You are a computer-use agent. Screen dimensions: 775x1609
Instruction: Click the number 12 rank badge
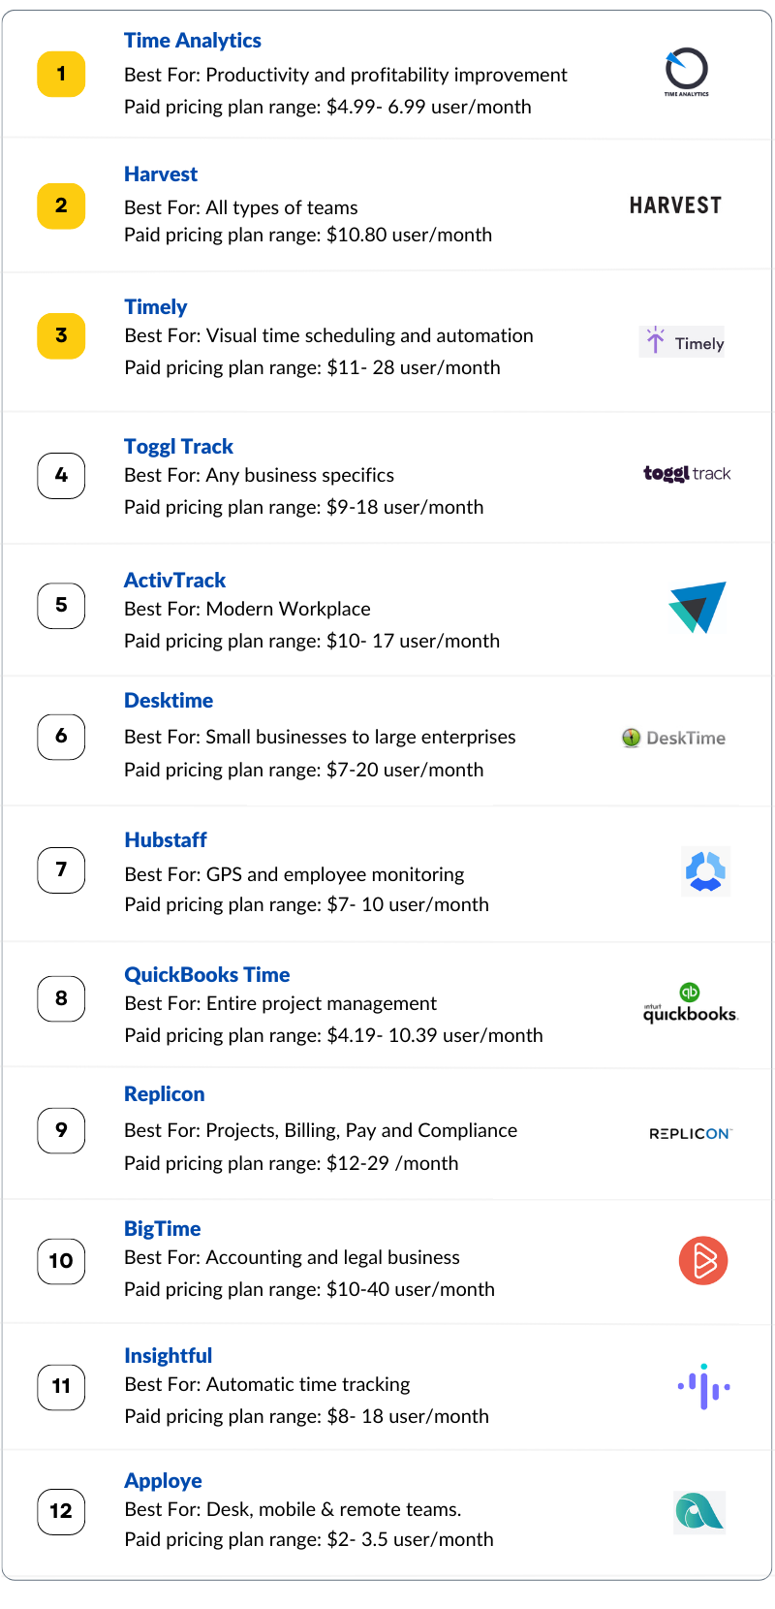(x=61, y=1511)
